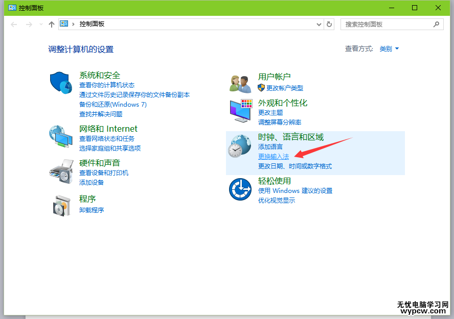Expand breadcrumb chevron before 控制面板
This screenshot has height=319, width=454.
(73, 24)
